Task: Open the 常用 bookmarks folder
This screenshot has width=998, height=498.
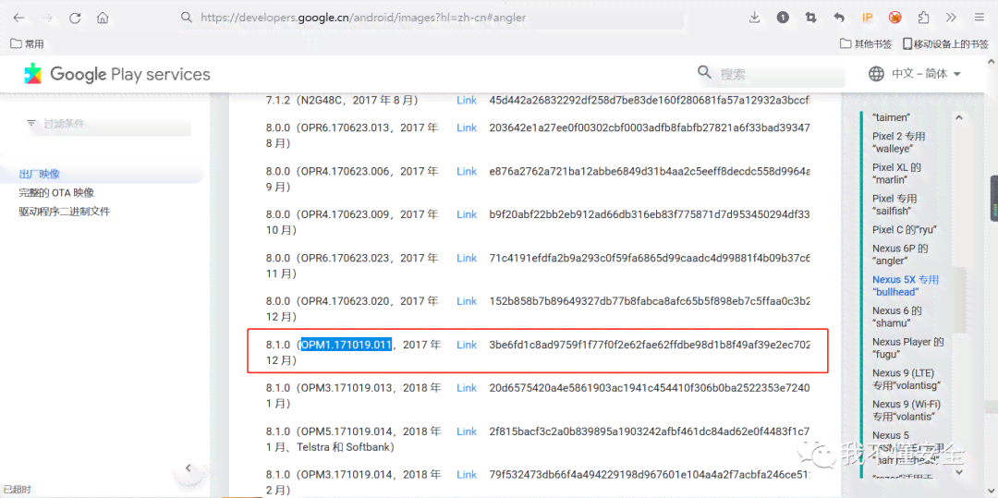Action: pos(28,43)
